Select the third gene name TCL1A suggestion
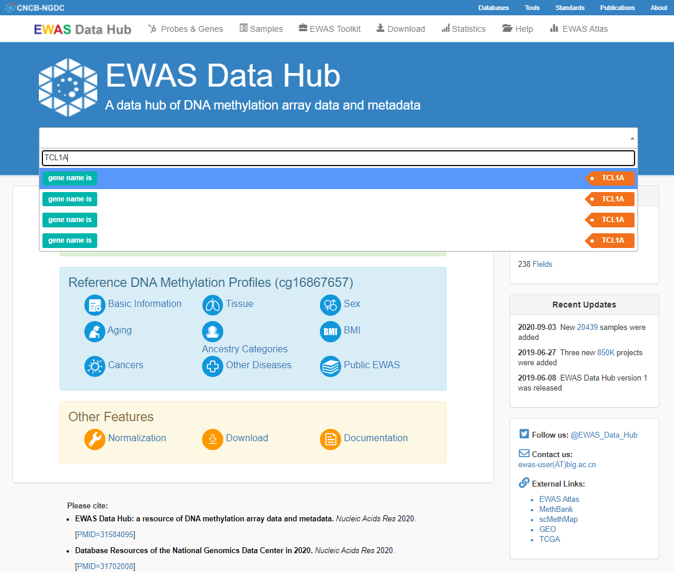The height and width of the screenshot is (572, 674). tap(338, 220)
